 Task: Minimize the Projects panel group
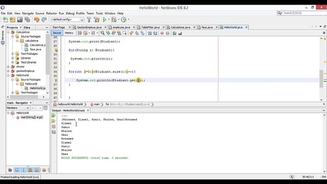(46, 28)
